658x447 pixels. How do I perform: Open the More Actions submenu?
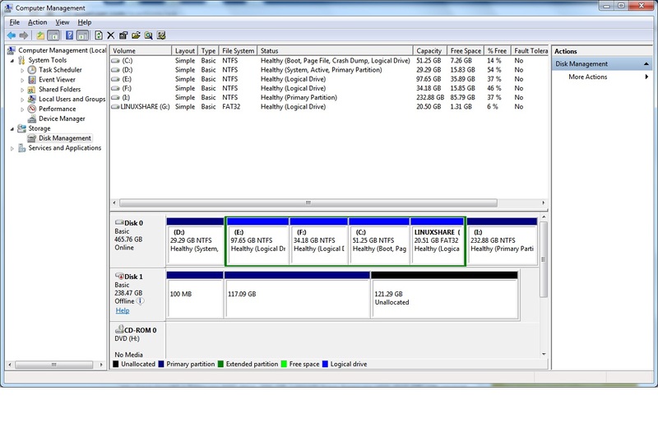click(603, 77)
